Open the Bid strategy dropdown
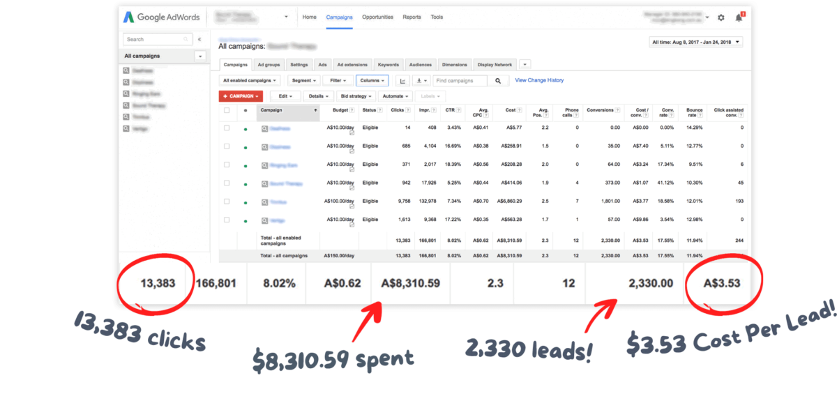The width and height of the screenshot is (837, 410). (356, 96)
